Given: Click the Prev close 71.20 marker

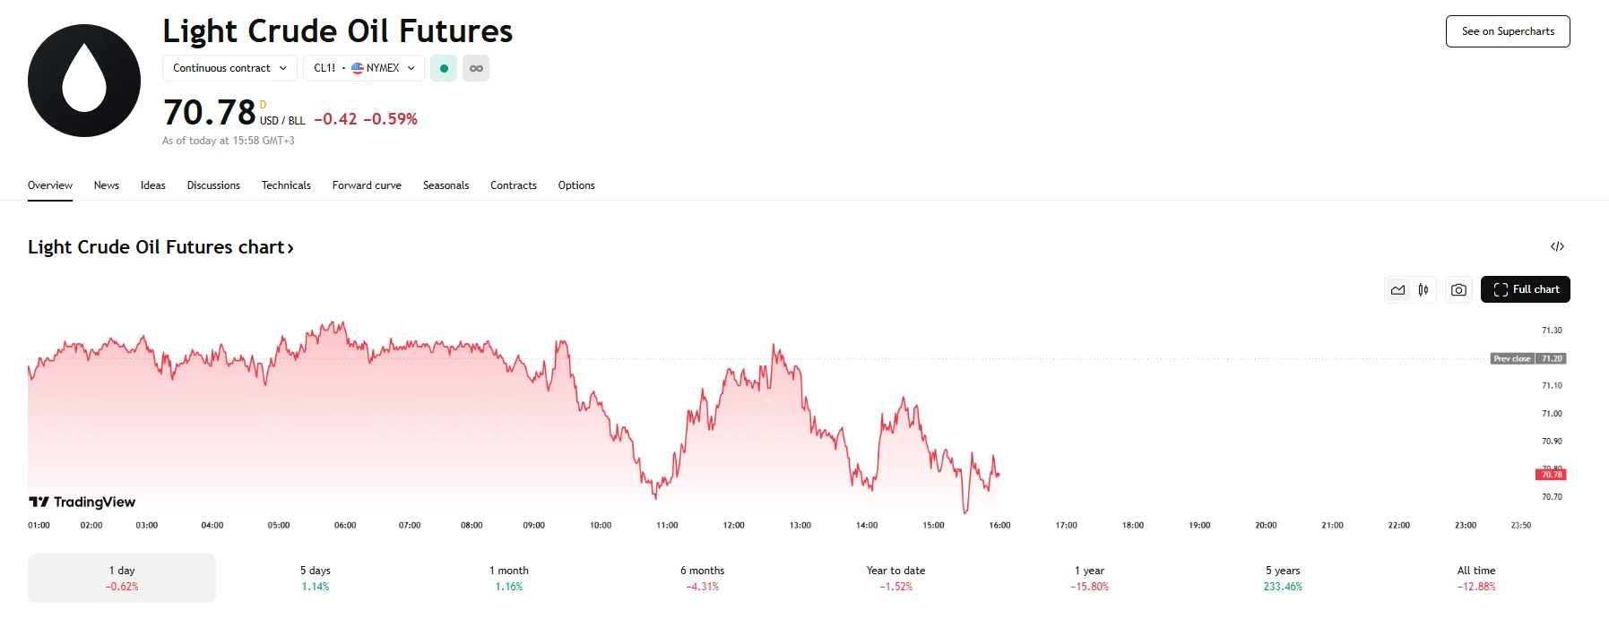Looking at the screenshot, I should (x=1527, y=358).
